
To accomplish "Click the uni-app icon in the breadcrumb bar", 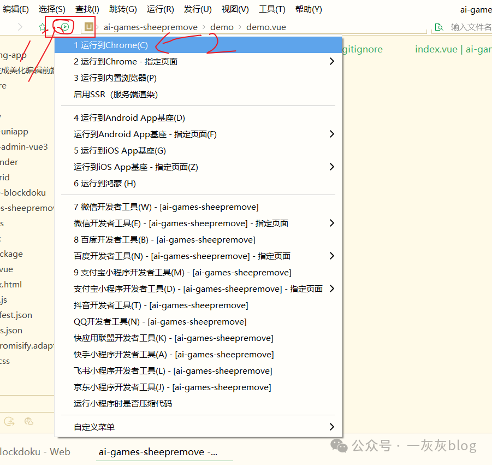I will click(x=88, y=26).
